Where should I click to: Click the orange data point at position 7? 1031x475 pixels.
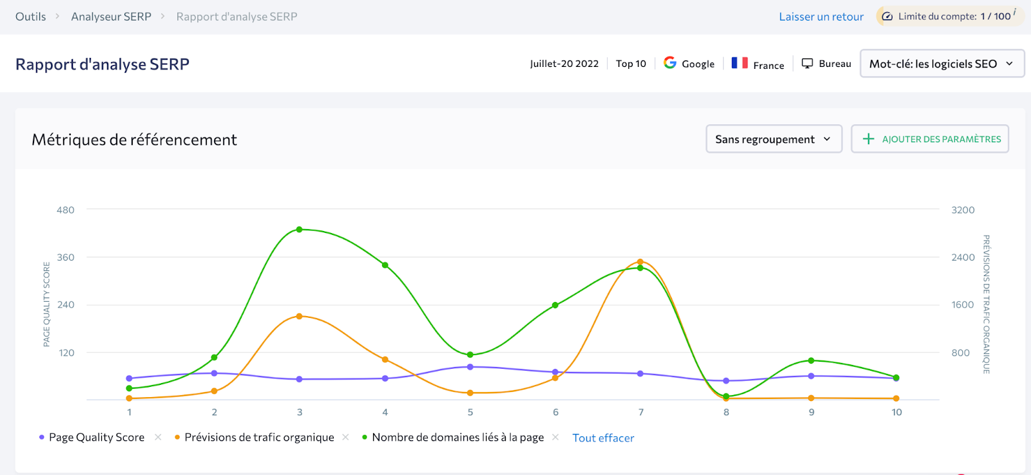640,262
